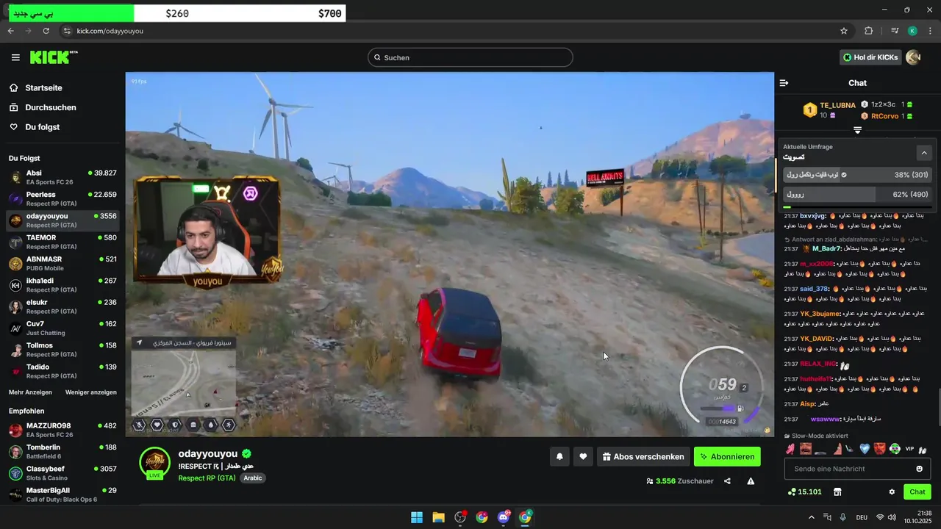Open browser three-dot menu
Screen dimensions: 941x529
coord(929,31)
